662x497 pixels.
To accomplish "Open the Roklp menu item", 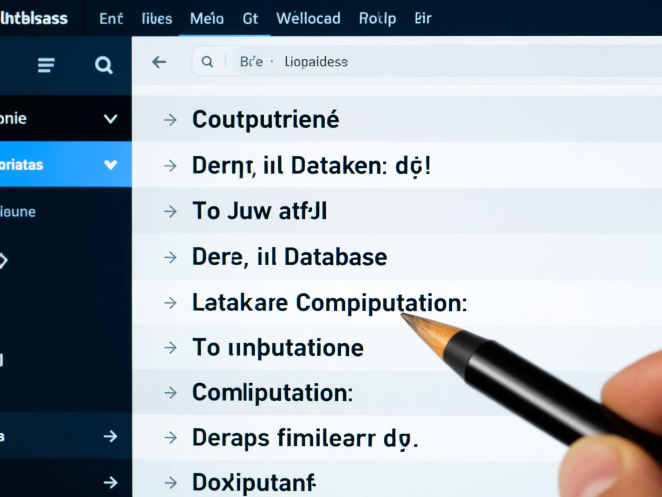I will click(x=377, y=18).
